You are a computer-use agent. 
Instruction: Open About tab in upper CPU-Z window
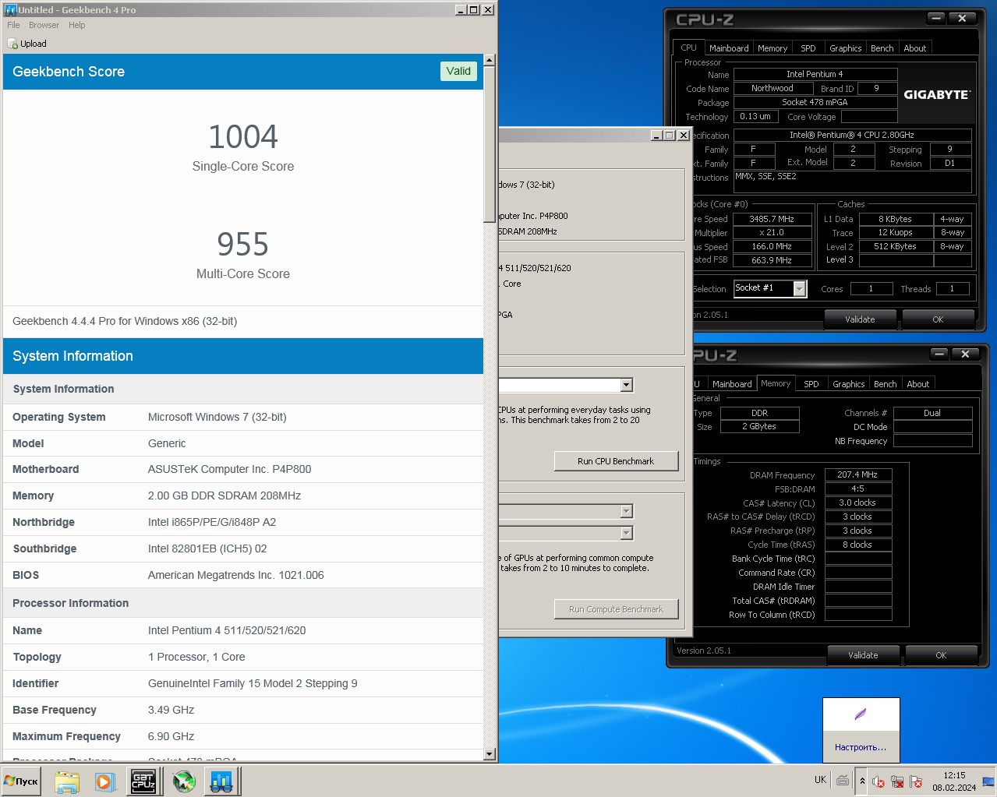(x=915, y=48)
